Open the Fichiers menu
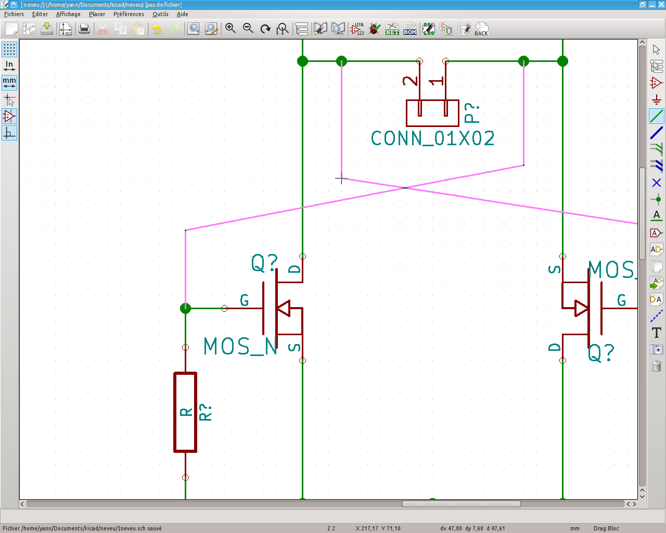The width and height of the screenshot is (666, 533). [x=14, y=14]
